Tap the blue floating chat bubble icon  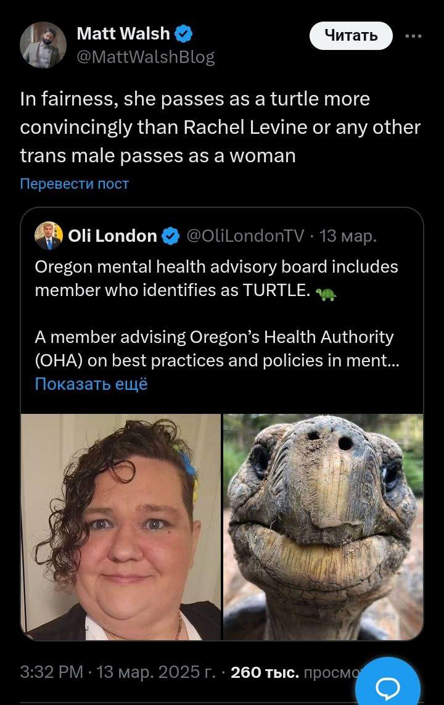tap(388, 685)
